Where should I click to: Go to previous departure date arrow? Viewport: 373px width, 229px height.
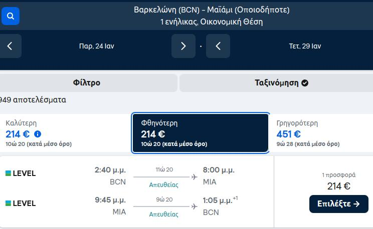(10, 46)
